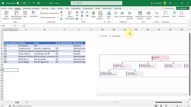Switch to the Inicio tab
The height and width of the screenshot is (107, 191).
(10, 8)
